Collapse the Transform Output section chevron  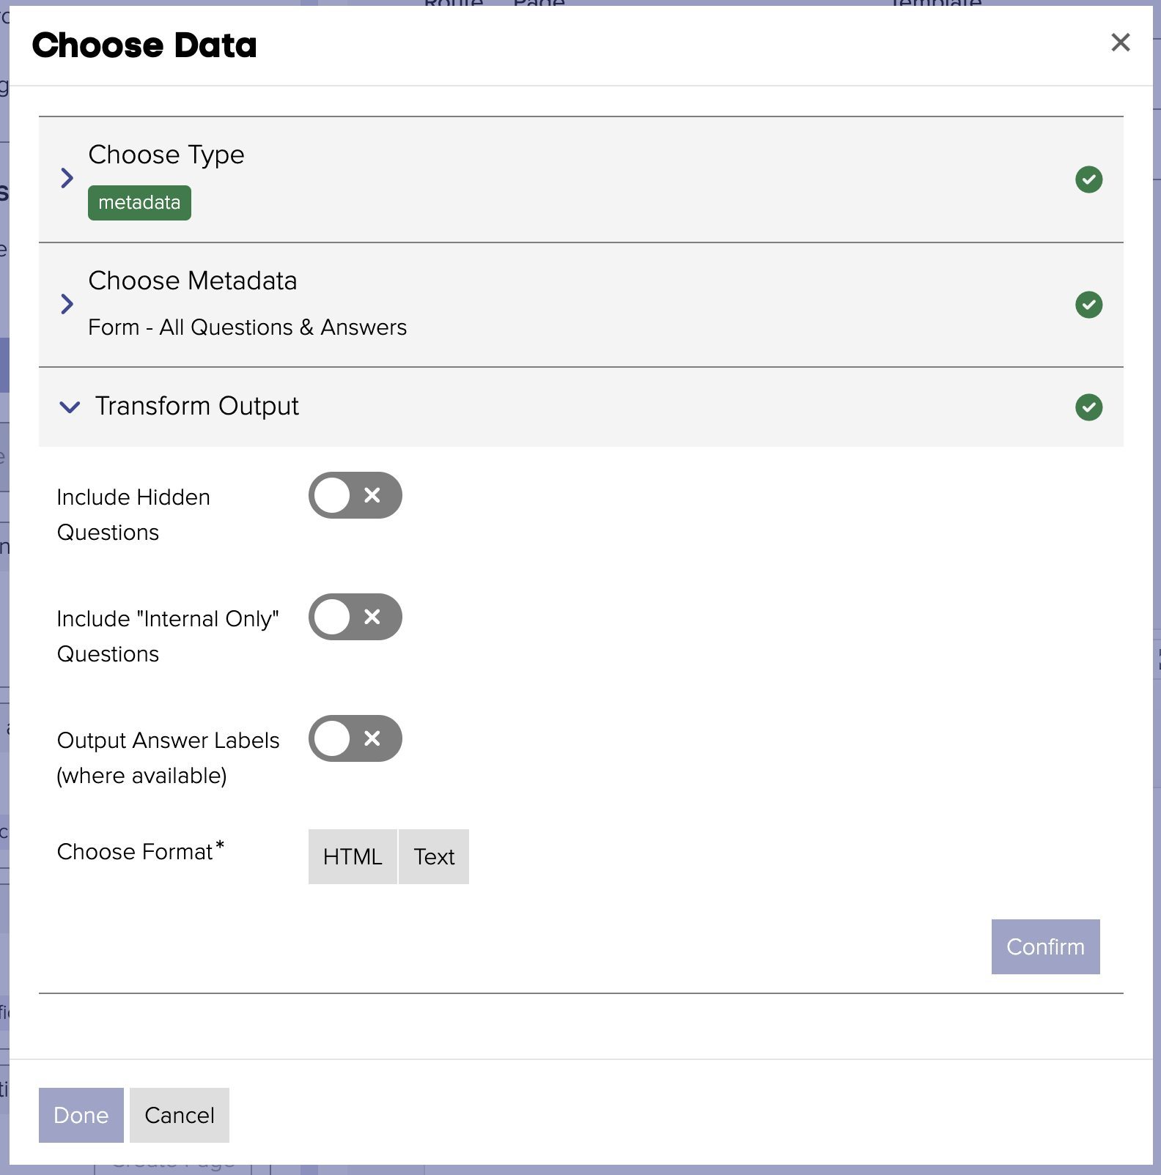[x=70, y=407]
